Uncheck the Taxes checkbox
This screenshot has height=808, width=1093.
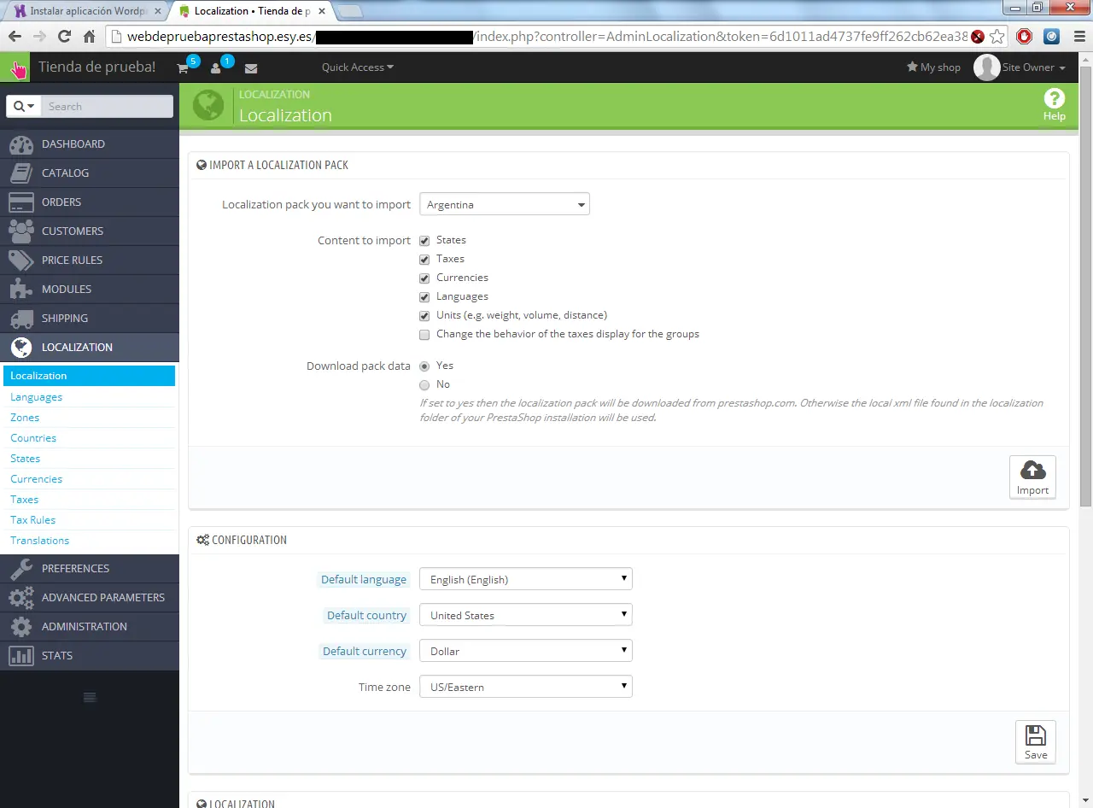point(424,260)
